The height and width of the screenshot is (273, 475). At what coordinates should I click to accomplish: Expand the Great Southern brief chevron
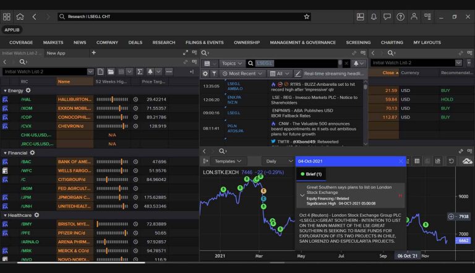tap(302, 195)
